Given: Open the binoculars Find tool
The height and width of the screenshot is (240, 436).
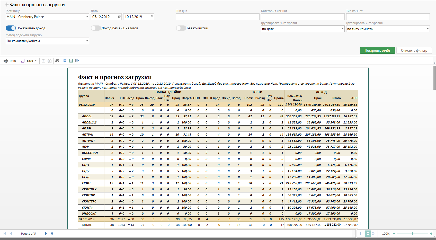Looking at the screenshot, I should click(57, 61).
